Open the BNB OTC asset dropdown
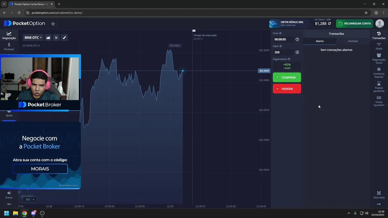The image size is (388, 218). click(x=33, y=38)
